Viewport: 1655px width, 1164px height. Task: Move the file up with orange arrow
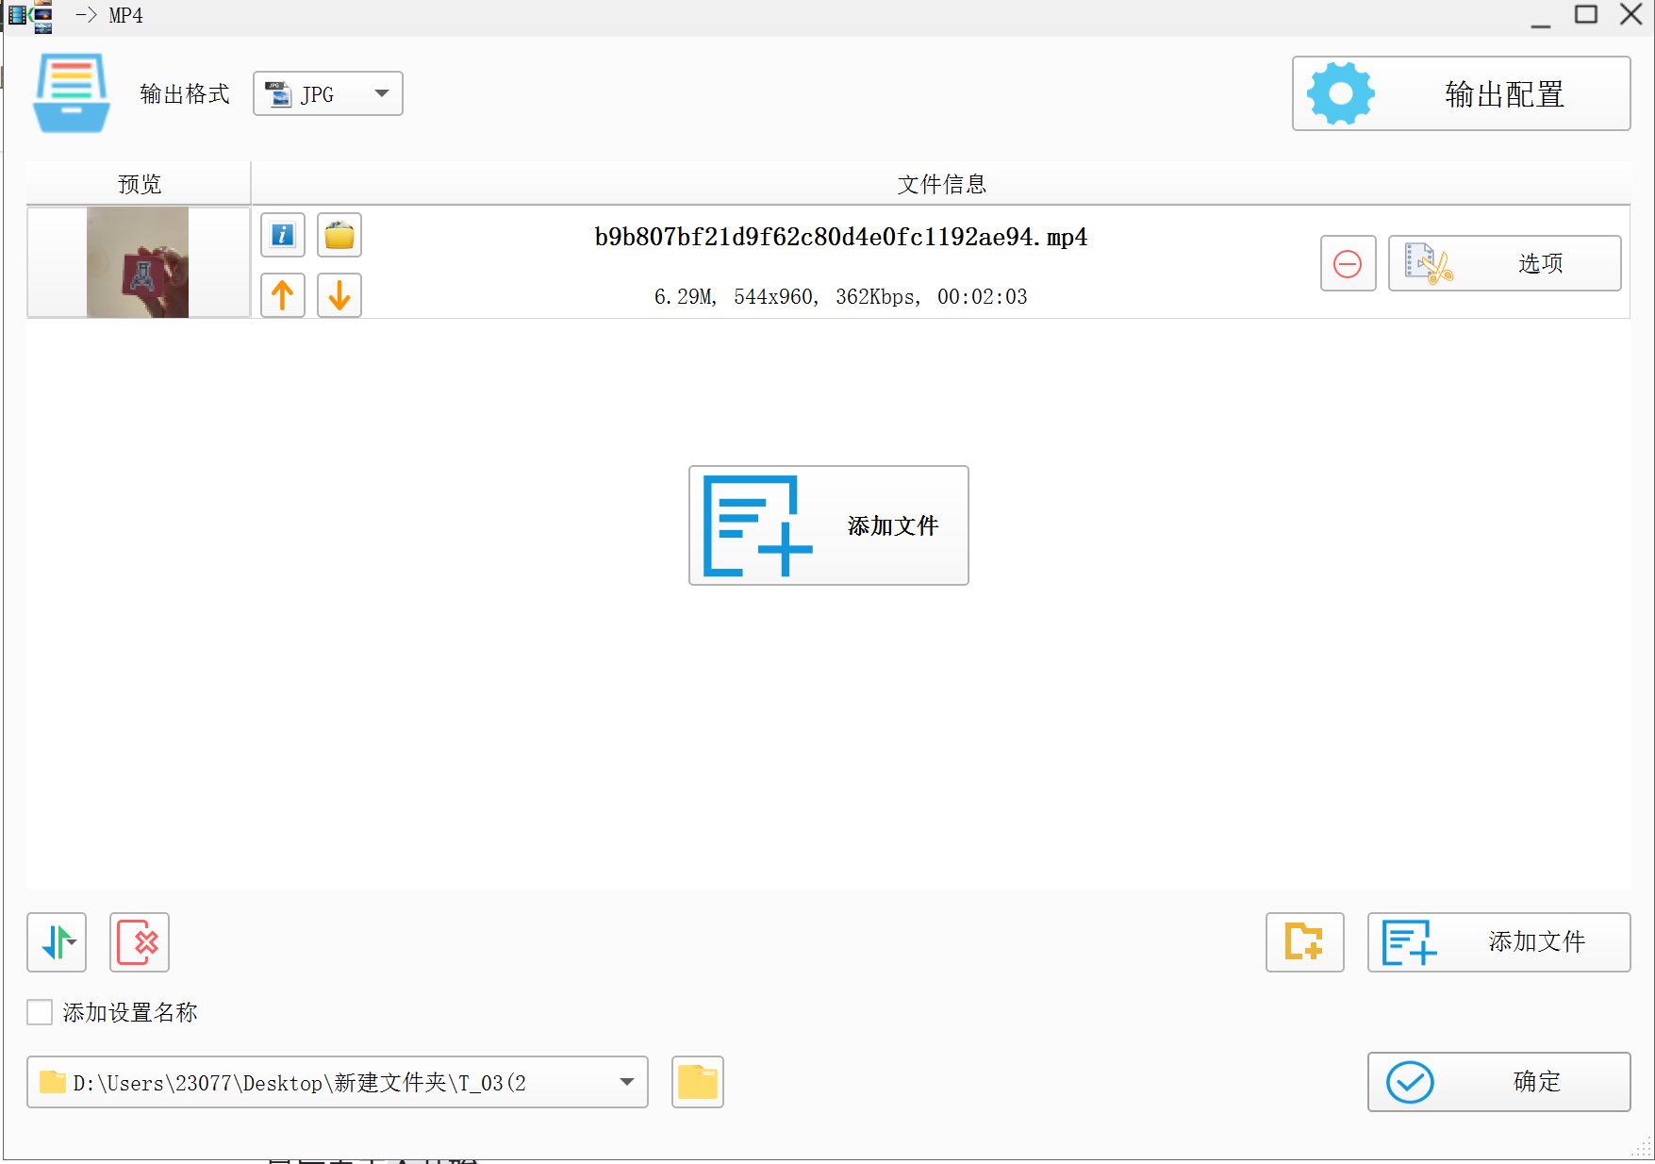click(283, 295)
